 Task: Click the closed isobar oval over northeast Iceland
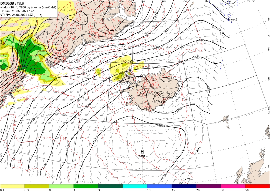[x=166, y=80]
